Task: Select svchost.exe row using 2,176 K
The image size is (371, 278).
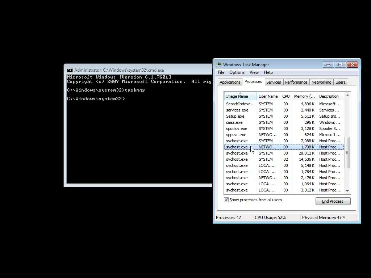Action: click(x=284, y=177)
